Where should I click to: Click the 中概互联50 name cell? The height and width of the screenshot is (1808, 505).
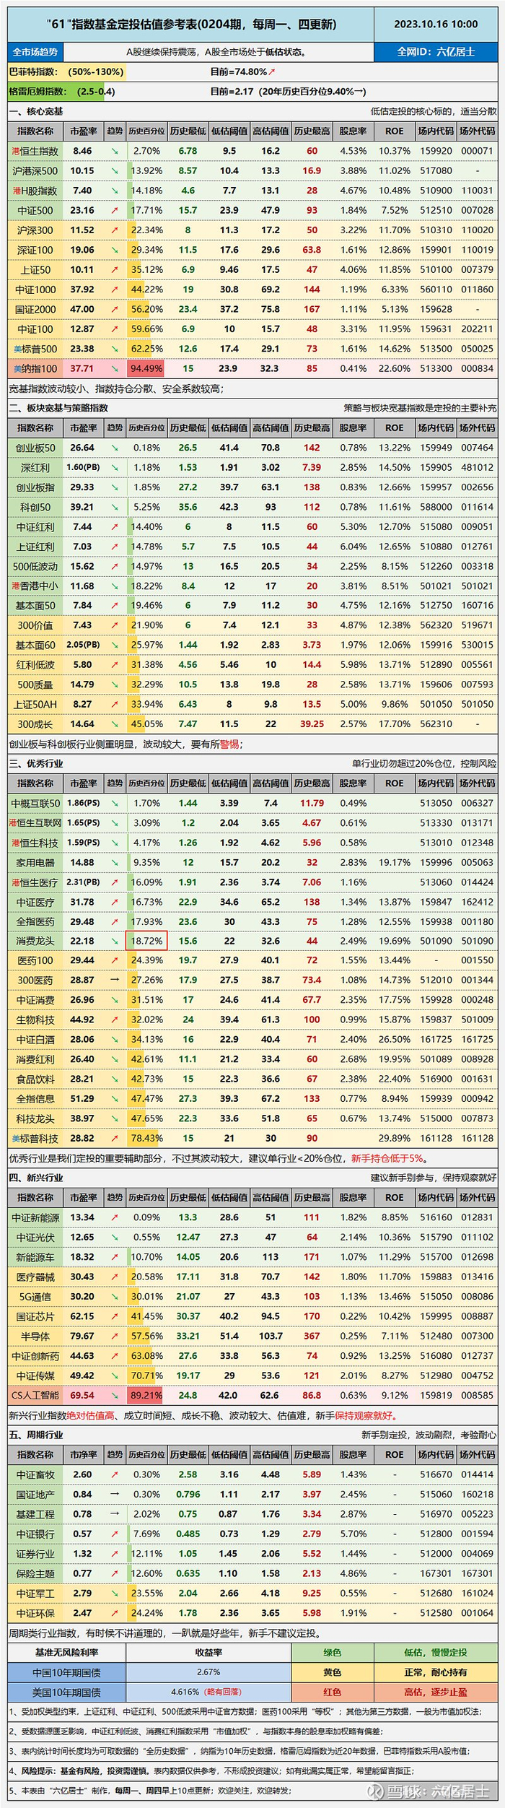tap(35, 802)
